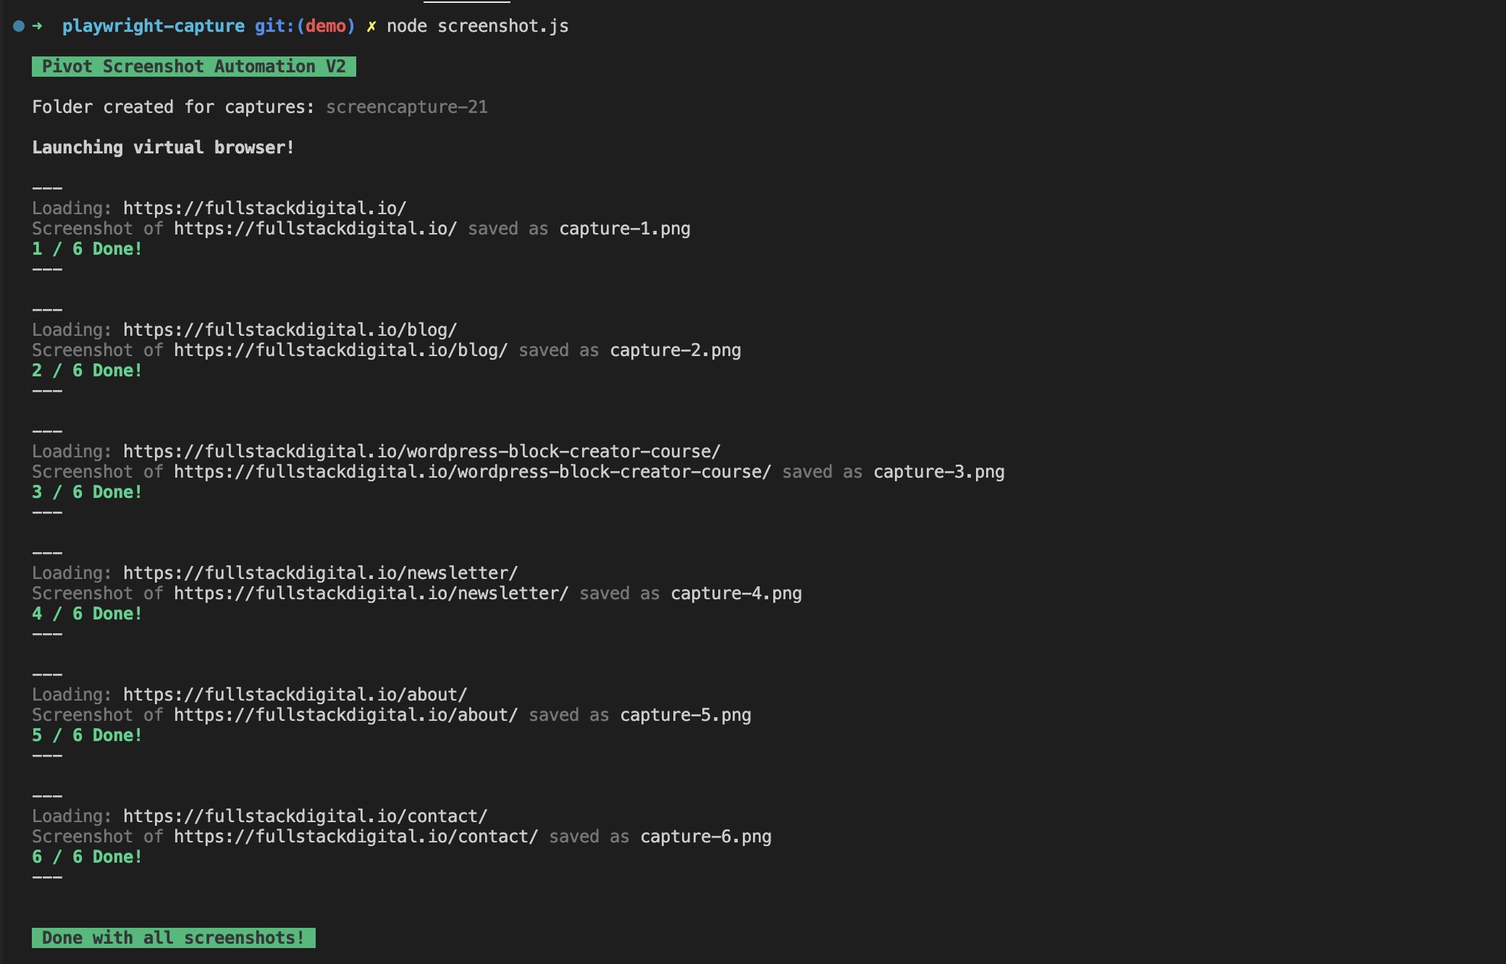Open the wordpress-block-creator-course loading URL

click(x=421, y=452)
